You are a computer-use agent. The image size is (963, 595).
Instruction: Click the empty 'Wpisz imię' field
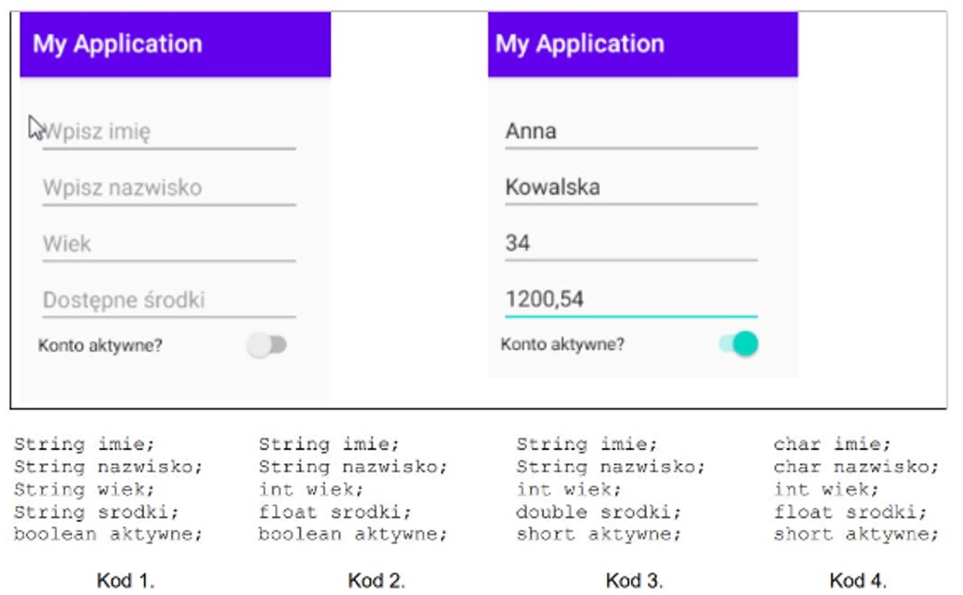click(x=169, y=132)
